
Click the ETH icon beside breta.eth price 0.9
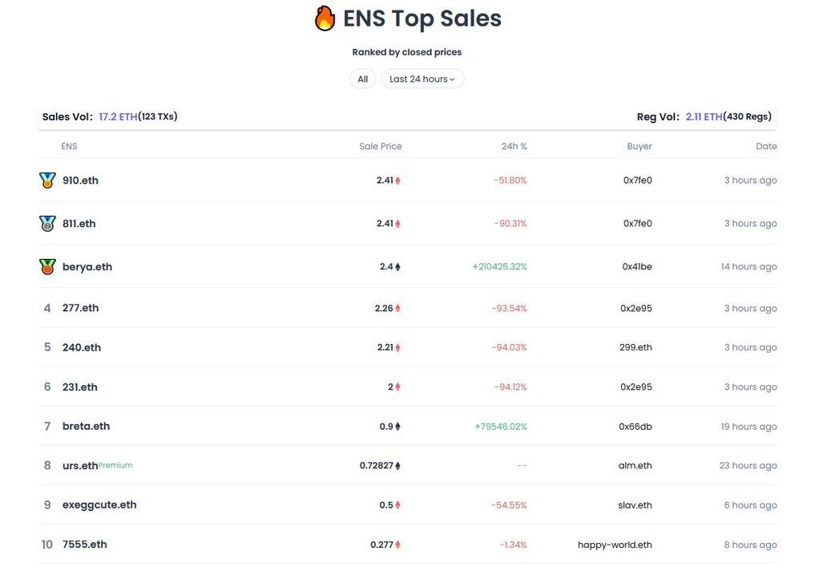tap(397, 427)
